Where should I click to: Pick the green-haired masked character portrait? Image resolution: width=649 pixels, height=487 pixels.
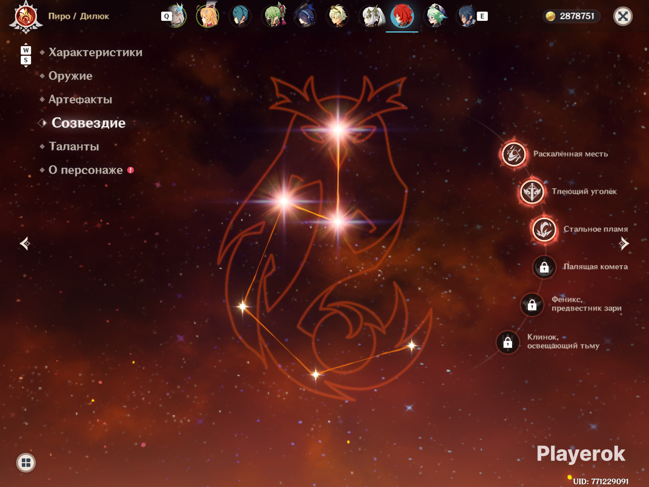(x=274, y=16)
